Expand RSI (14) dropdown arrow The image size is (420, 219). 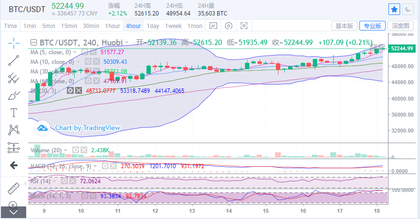pyautogui.click(x=54, y=181)
